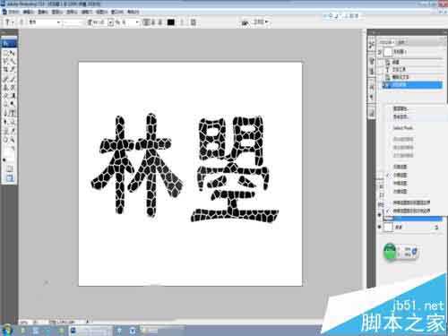Select the Move tool

(13, 53)
